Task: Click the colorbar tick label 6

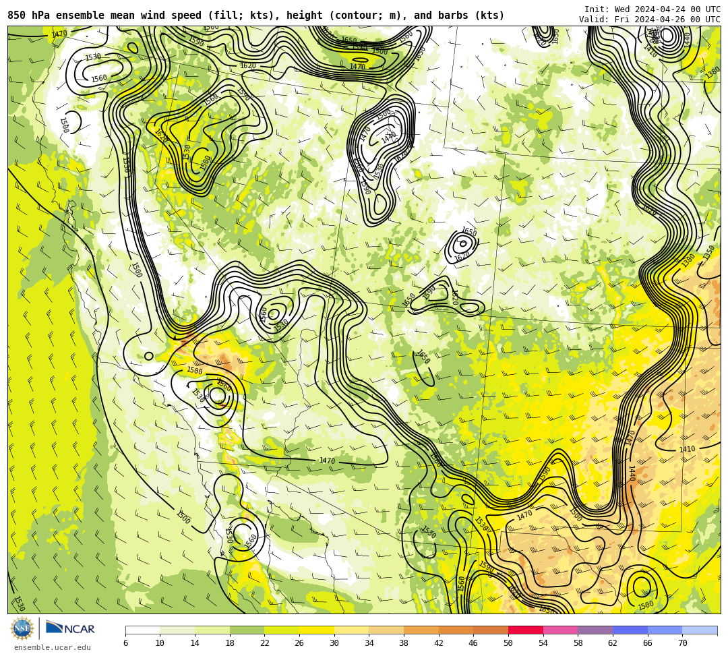Action: pos(125,643)
